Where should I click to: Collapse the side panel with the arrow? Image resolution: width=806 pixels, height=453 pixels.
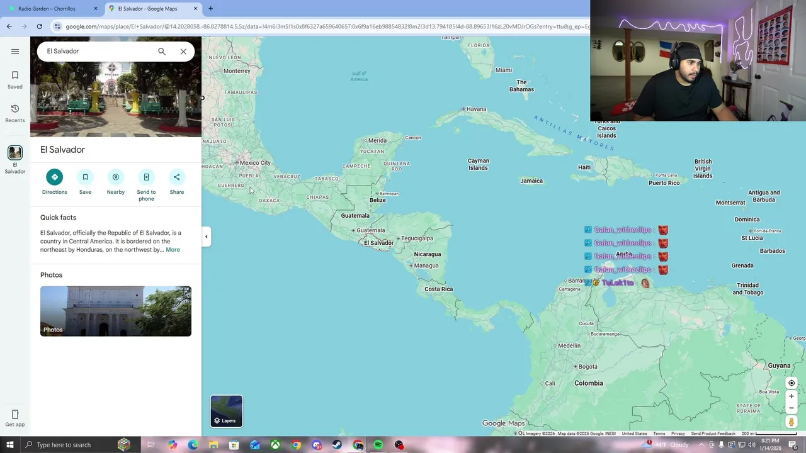coord(206,237)
